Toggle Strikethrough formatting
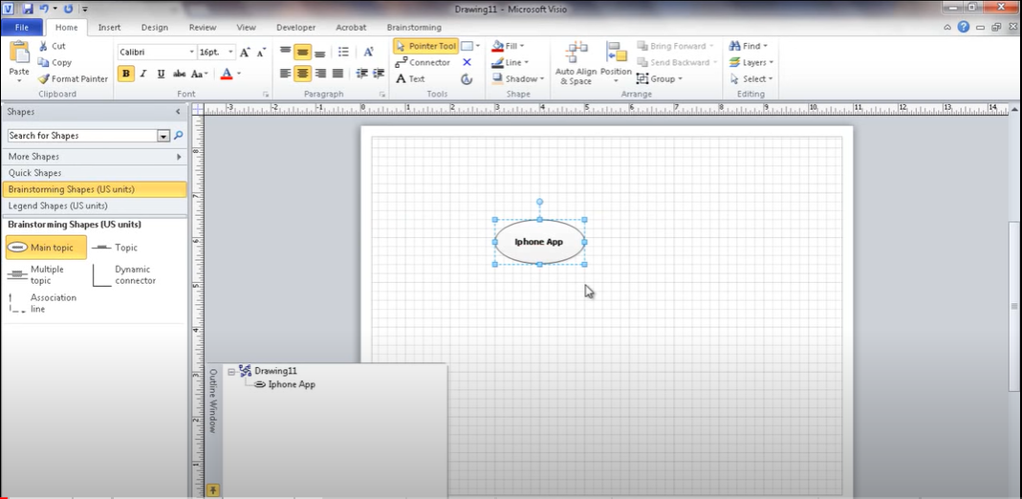 [179, 74]
